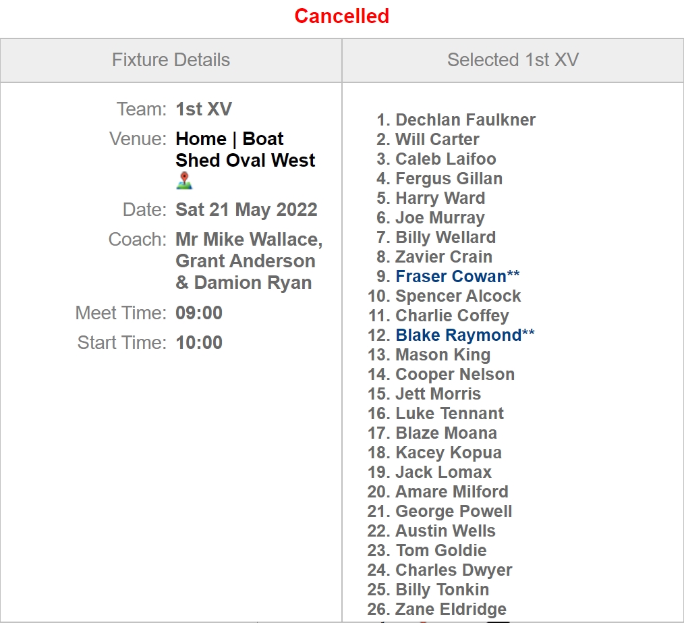Select reserve Luke Tennant
The height and width of the screenshot is (623, 684).
pyautogui.click(x=449, y=414)
